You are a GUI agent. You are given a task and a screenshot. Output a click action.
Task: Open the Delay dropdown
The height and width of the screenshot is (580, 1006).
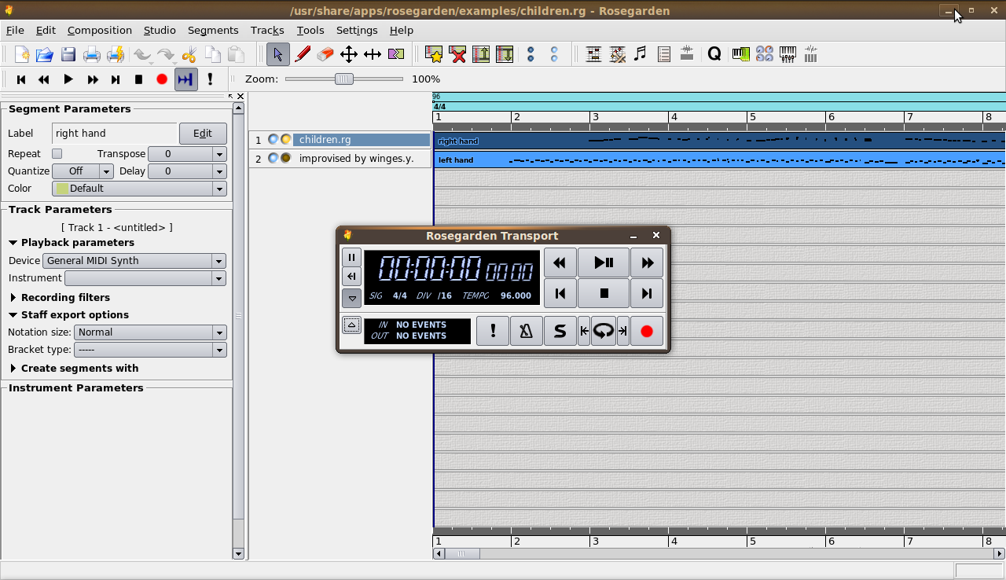(x=186, y=171)
